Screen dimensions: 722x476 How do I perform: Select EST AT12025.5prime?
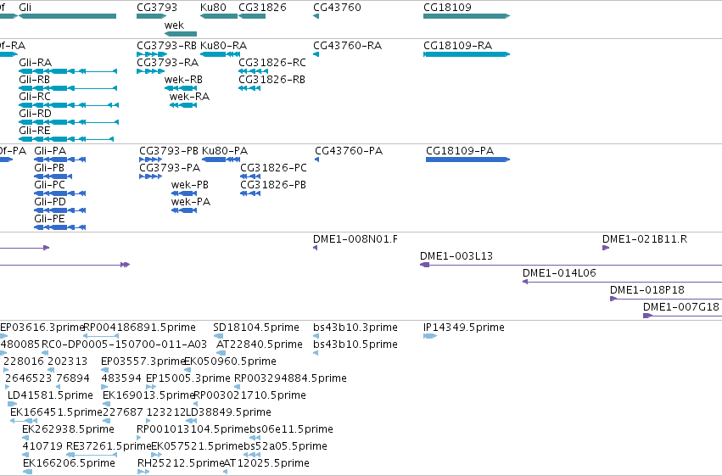point(226,472)
